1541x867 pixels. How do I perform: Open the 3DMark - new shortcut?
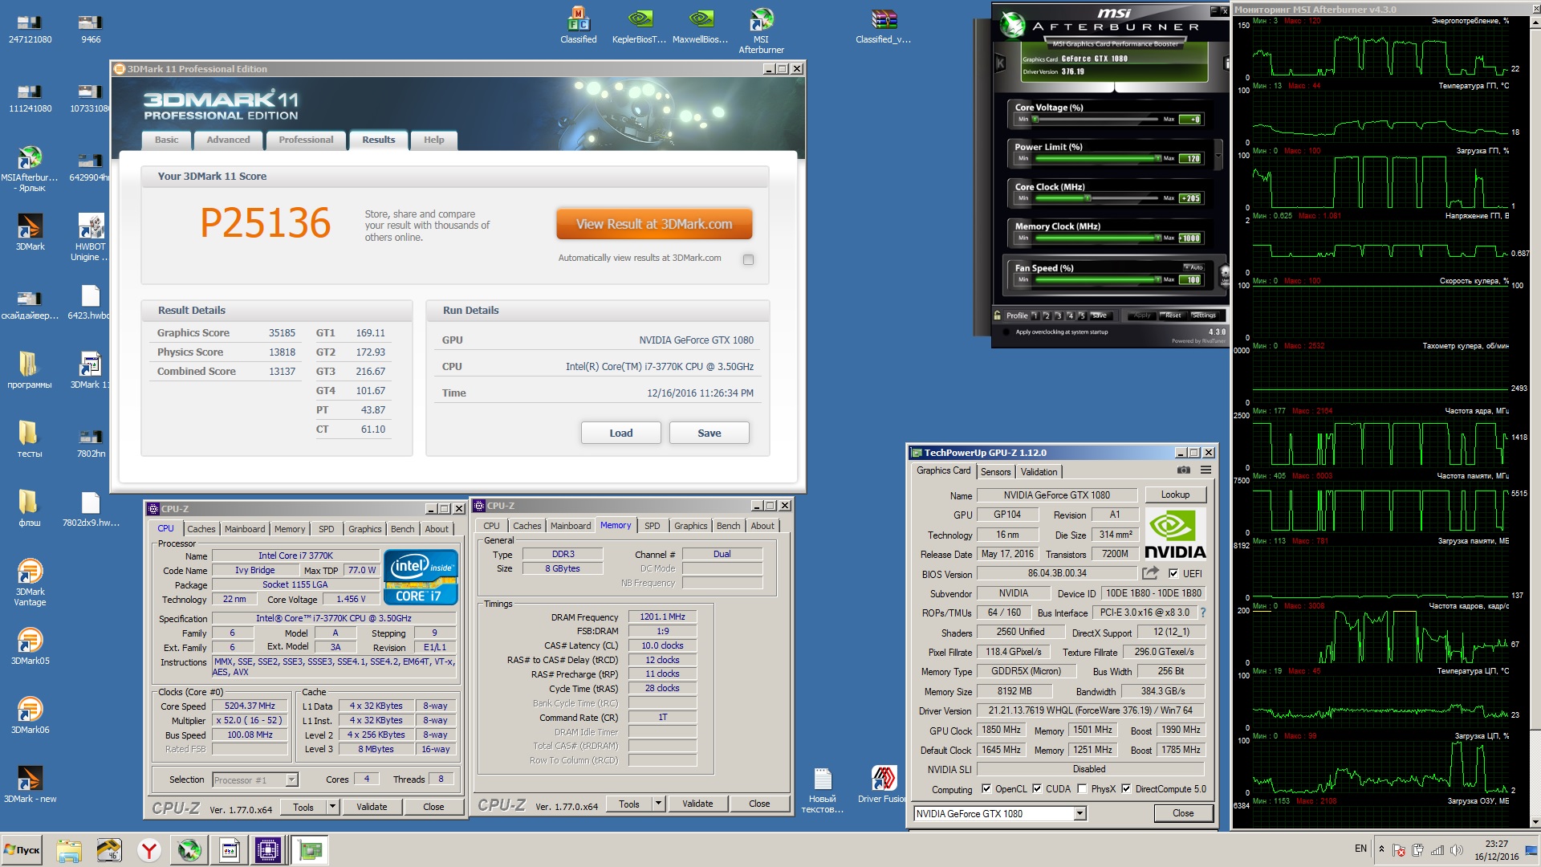click(x=30, y=784)
